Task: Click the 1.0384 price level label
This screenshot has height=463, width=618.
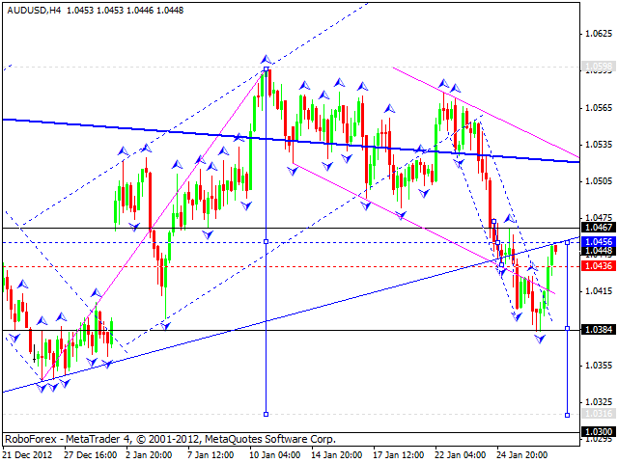Action: 598,330
